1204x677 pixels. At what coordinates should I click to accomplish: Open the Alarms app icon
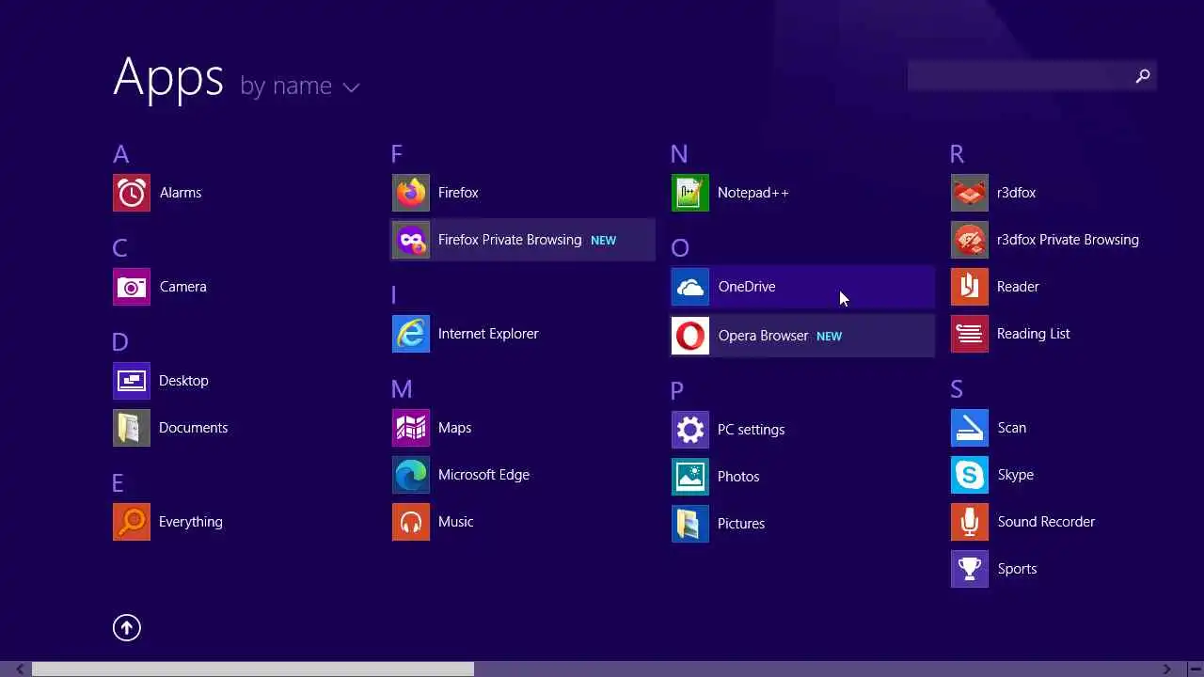click(x=132, y=193)
